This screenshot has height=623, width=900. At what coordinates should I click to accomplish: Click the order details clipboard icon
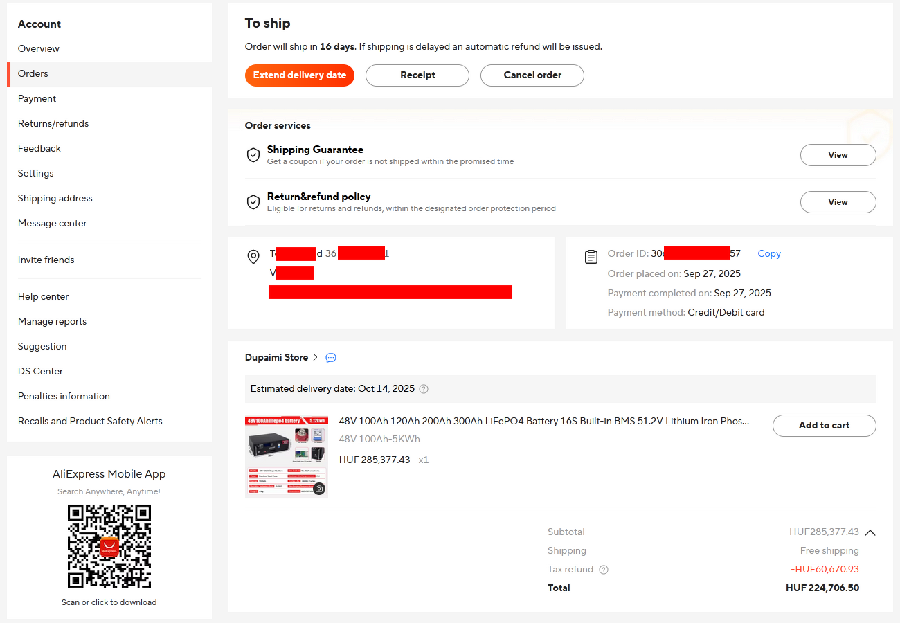pos(591,258)
